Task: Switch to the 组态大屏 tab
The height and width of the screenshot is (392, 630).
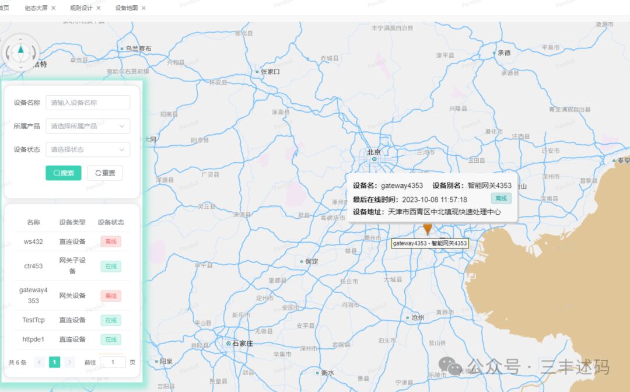Action: point(36,8)
